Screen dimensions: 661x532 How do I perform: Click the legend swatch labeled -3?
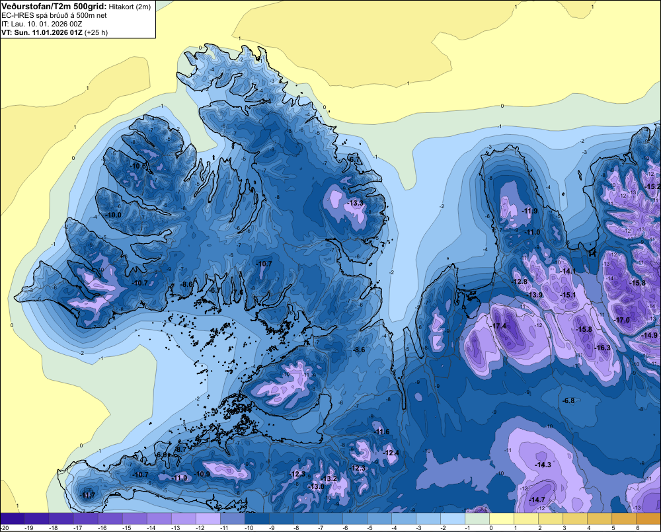[x=428, y=519]
